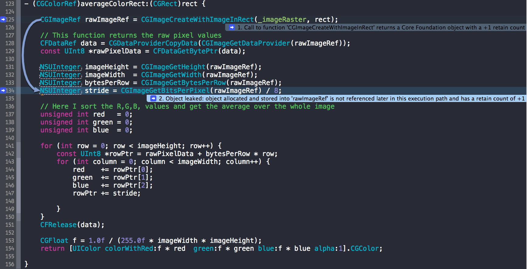Click CFDataGetBytePtr on line 129

185,51
